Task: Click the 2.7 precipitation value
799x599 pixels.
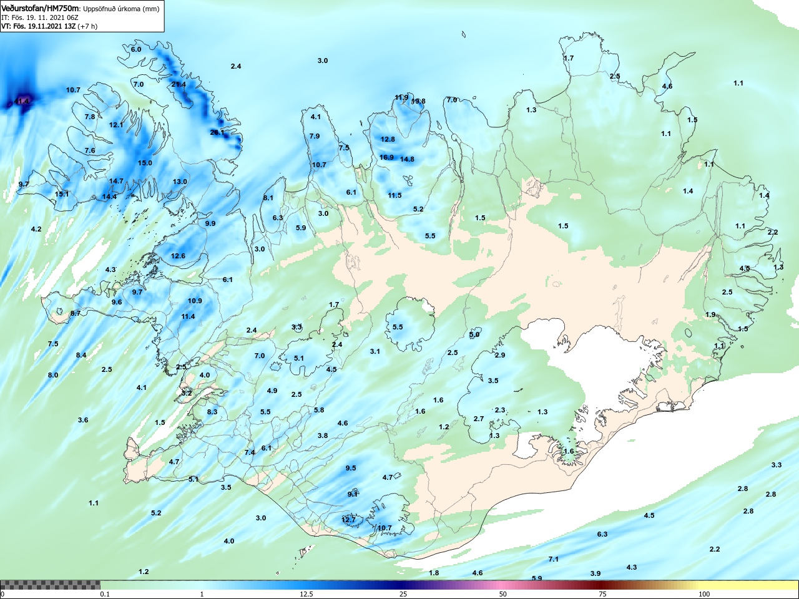Action: (479, 419)
